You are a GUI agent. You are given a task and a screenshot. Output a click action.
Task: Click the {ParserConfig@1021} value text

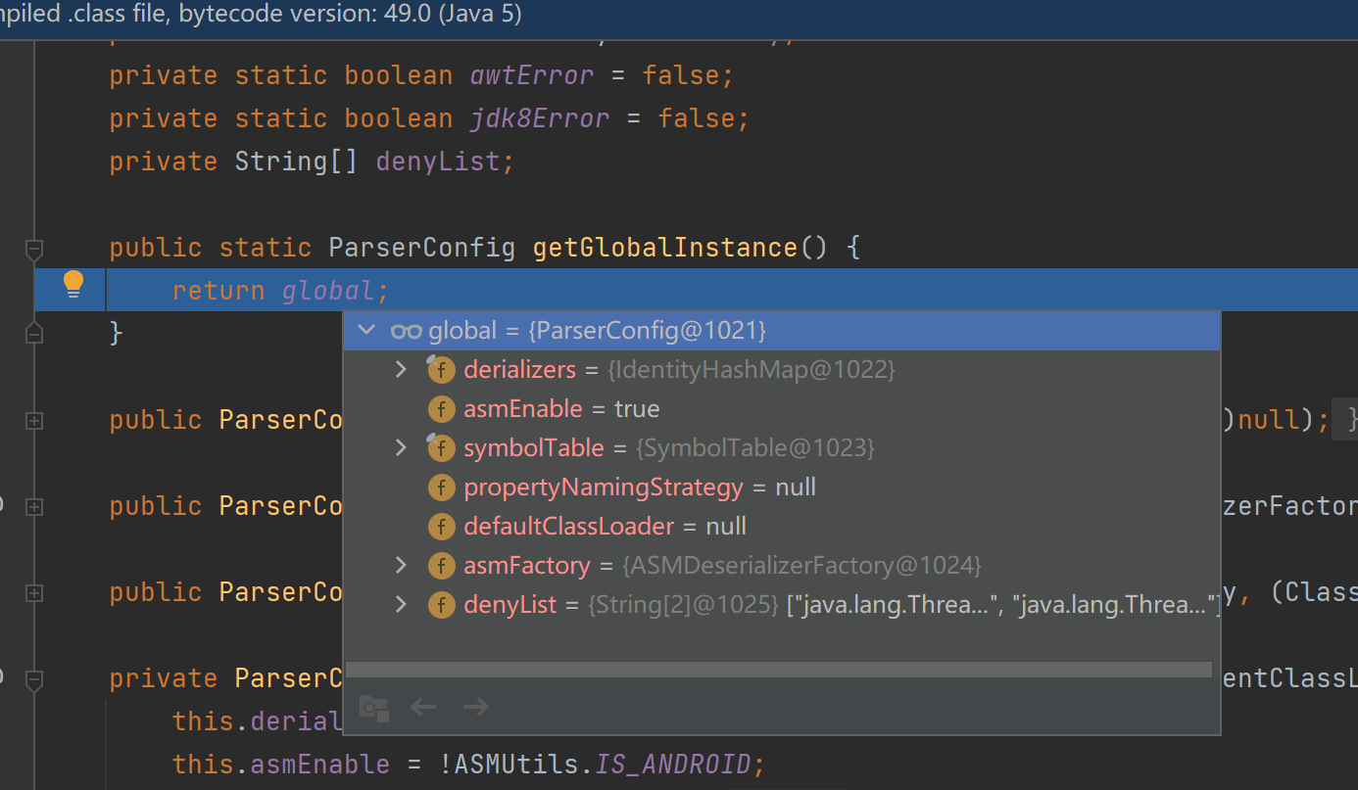pyautogui.click(x=647, y=331)
